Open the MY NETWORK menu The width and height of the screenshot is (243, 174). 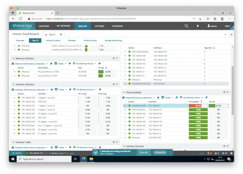[63, 26]
